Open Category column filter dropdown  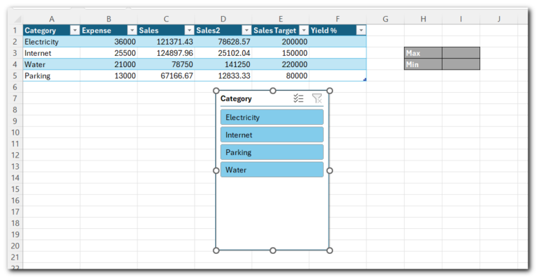click(x=75, y=31)
